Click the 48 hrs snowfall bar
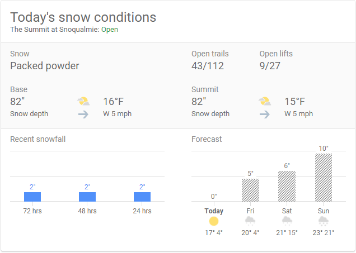This screenshot has height=253, width=356. 87,197
